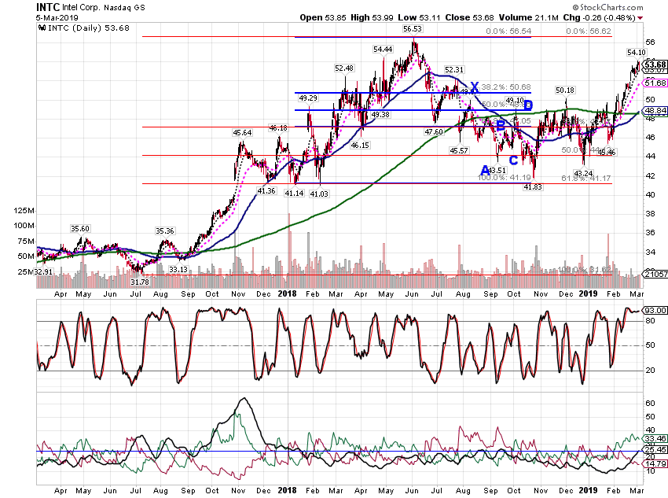
Task: Click the 54.44 price annotation
Action: (383, 50)
